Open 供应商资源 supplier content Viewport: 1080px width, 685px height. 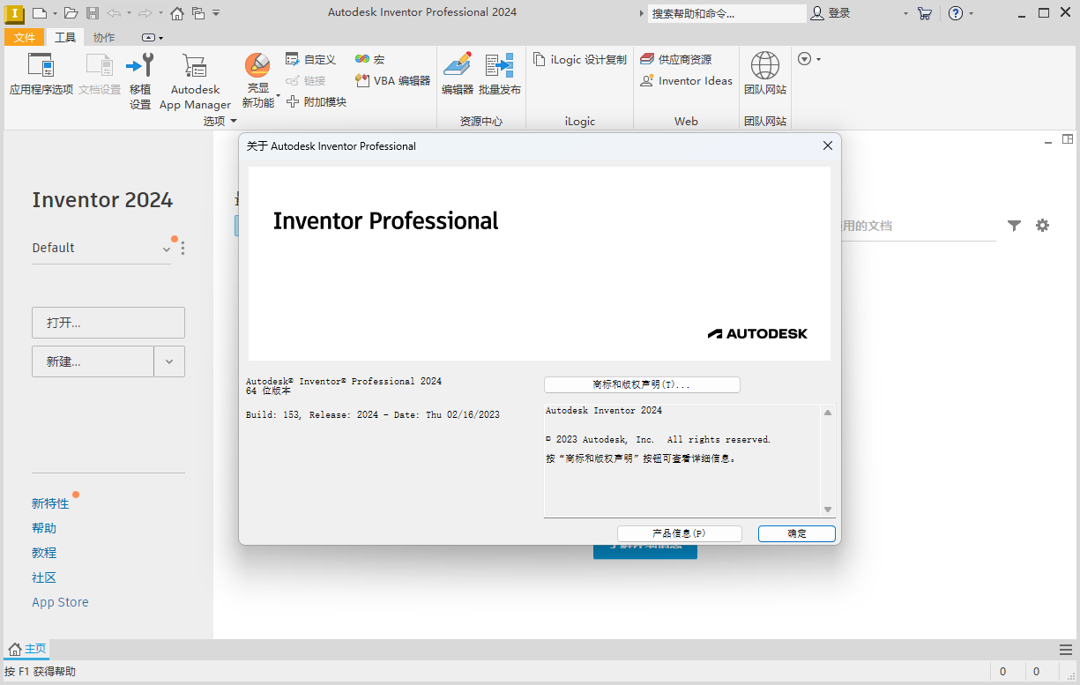tap(675, 59)
